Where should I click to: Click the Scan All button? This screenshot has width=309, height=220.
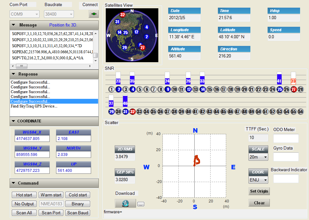click(x=24, y=213)
